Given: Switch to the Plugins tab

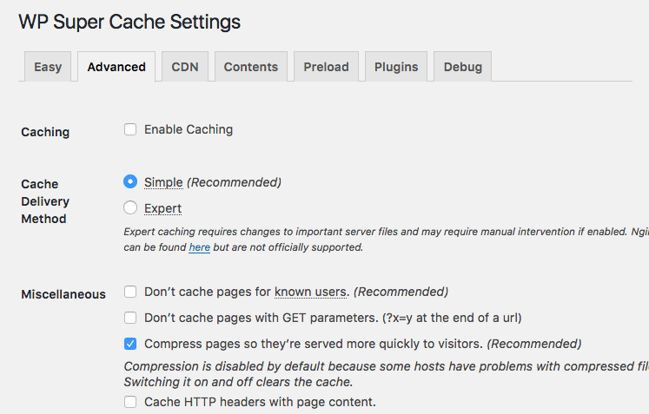Looking at the screenshot, I should [396, 67].
